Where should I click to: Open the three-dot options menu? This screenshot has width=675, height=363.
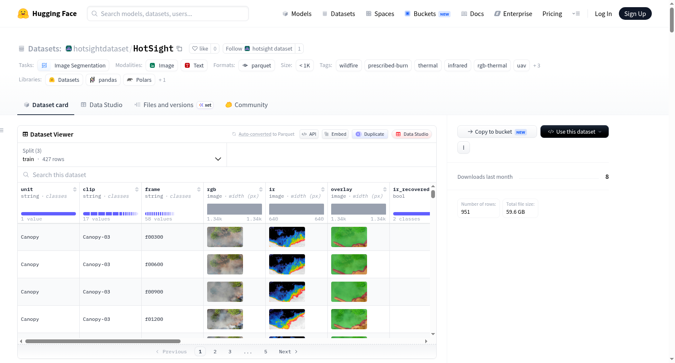point(464,148)
